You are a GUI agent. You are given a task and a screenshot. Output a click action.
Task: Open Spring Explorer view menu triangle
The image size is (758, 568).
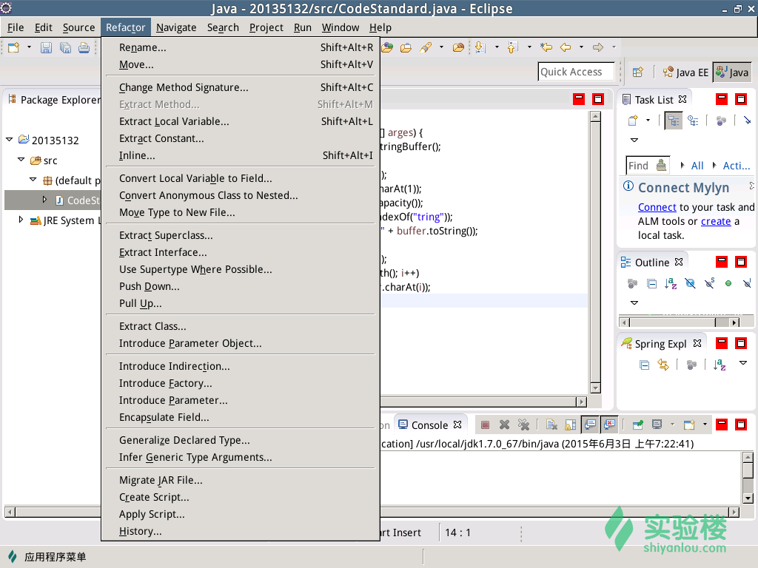[743, 362]
